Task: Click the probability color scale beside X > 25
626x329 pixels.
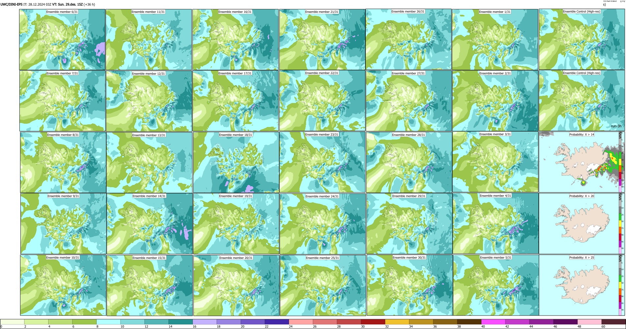Action: click(621, 285)
